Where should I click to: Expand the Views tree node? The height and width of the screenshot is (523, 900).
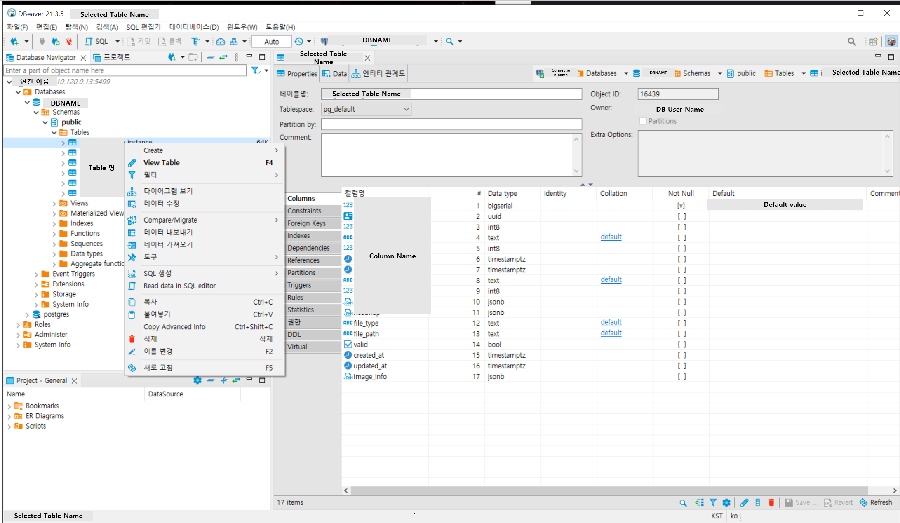(x=54, y=203)
